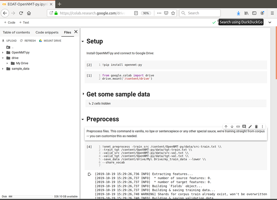Toggle the Firefox sidebar icon

click(254, 13)
